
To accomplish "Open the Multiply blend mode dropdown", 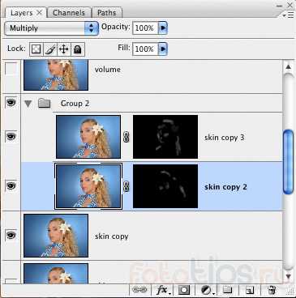I will (51, 28).
